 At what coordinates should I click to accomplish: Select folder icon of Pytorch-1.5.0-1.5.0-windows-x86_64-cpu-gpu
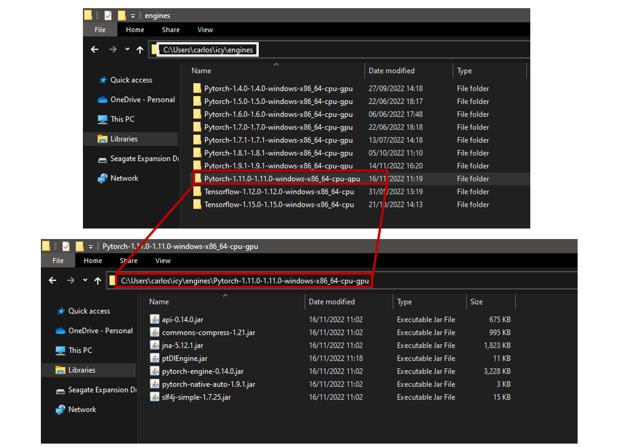point(197,101)
